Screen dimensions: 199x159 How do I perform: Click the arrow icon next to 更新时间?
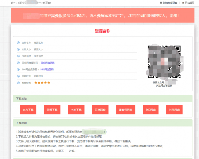tap(18, 76)
